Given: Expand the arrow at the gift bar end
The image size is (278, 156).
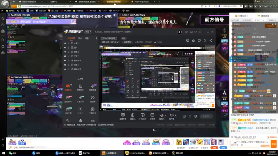Looking at the screenshot, I should [x=226, y=142].
